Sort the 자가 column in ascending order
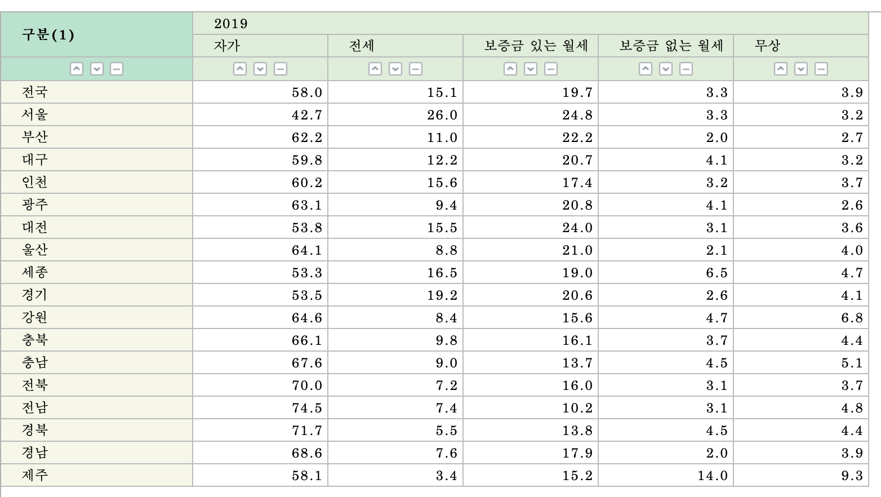The image size is (881, 497). click(240, 69)
